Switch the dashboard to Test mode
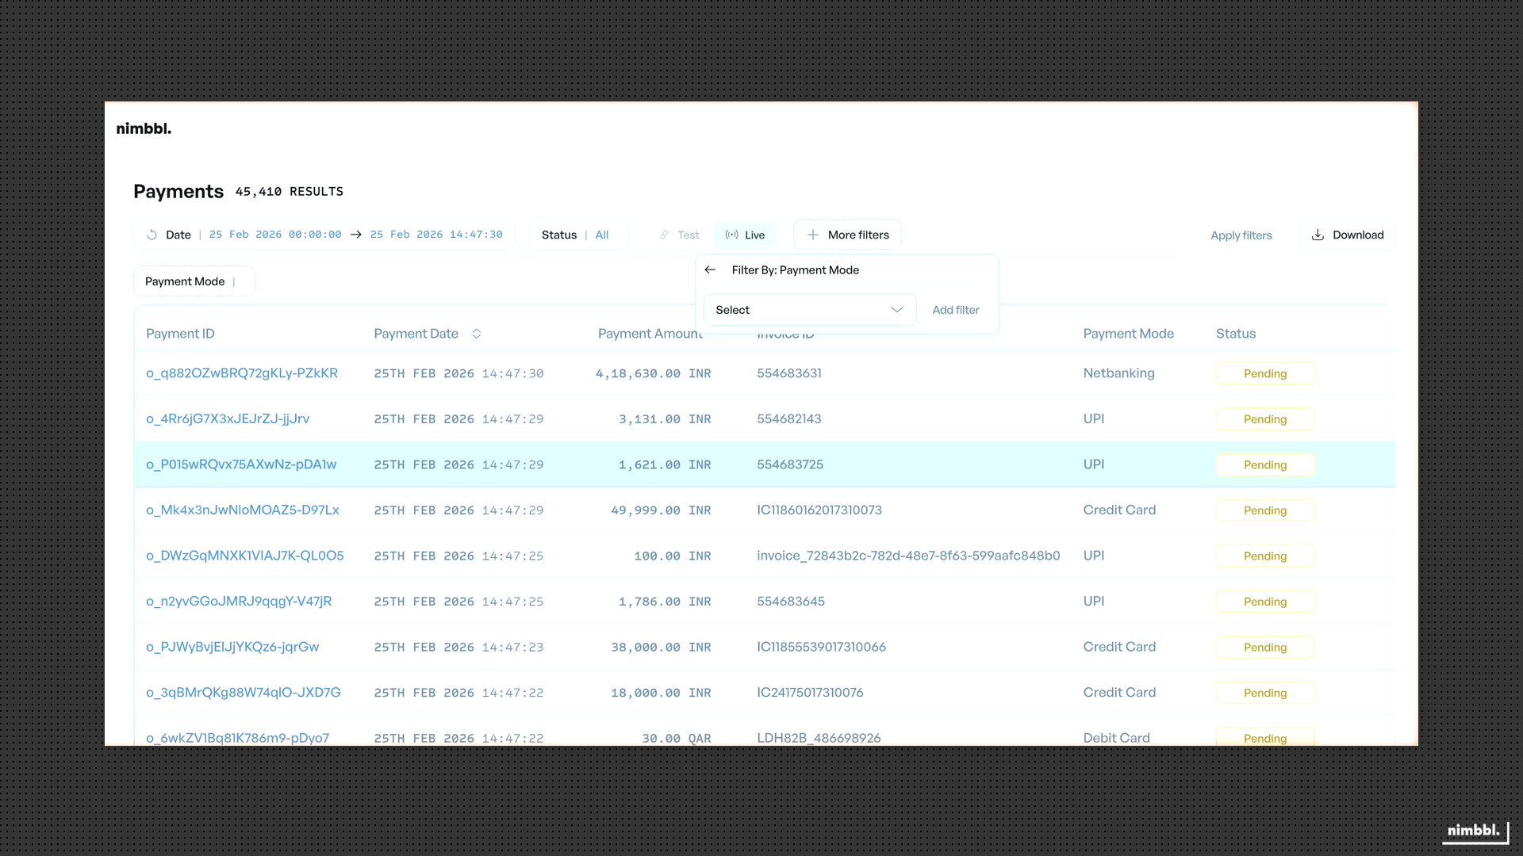Image resolution: width=1523 pixels, height=856 pixels. (679, 235)
